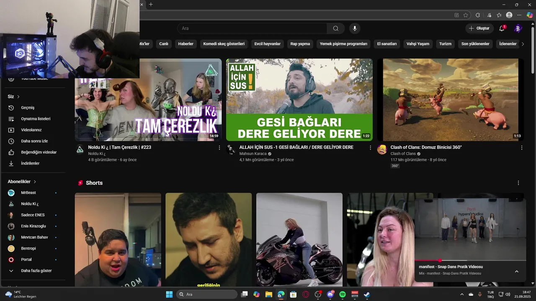Open Edge Favorites list icon
Screen dimensions: 536x301
(499, 15)
